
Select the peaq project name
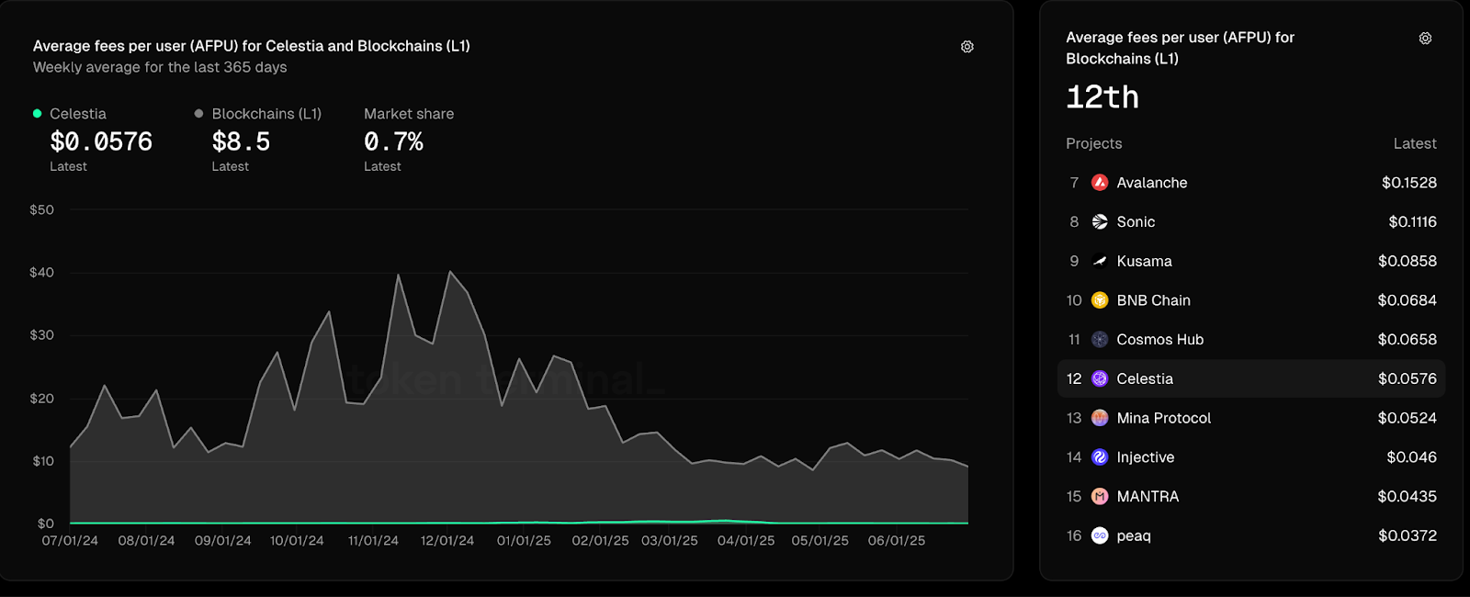[1134, 535]
